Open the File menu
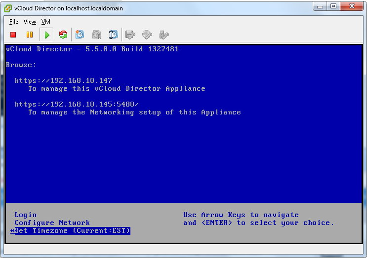367x258 pixels. [13, 22]
